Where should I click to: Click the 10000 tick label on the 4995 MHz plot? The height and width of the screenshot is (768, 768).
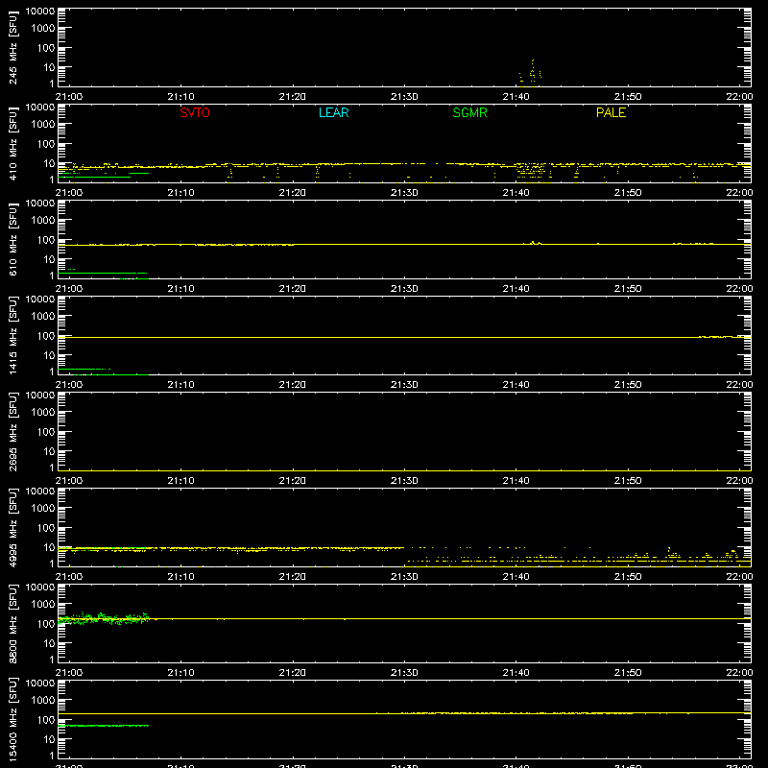[x=40, y=492]
